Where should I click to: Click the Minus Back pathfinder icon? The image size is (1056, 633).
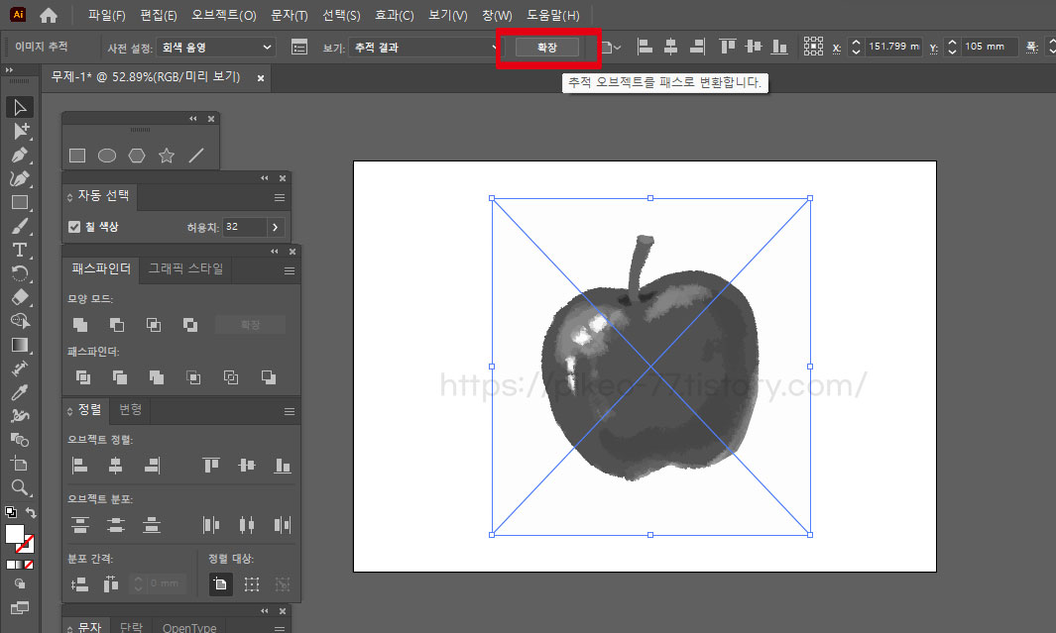pyautogui.click(x=268, y=377)
